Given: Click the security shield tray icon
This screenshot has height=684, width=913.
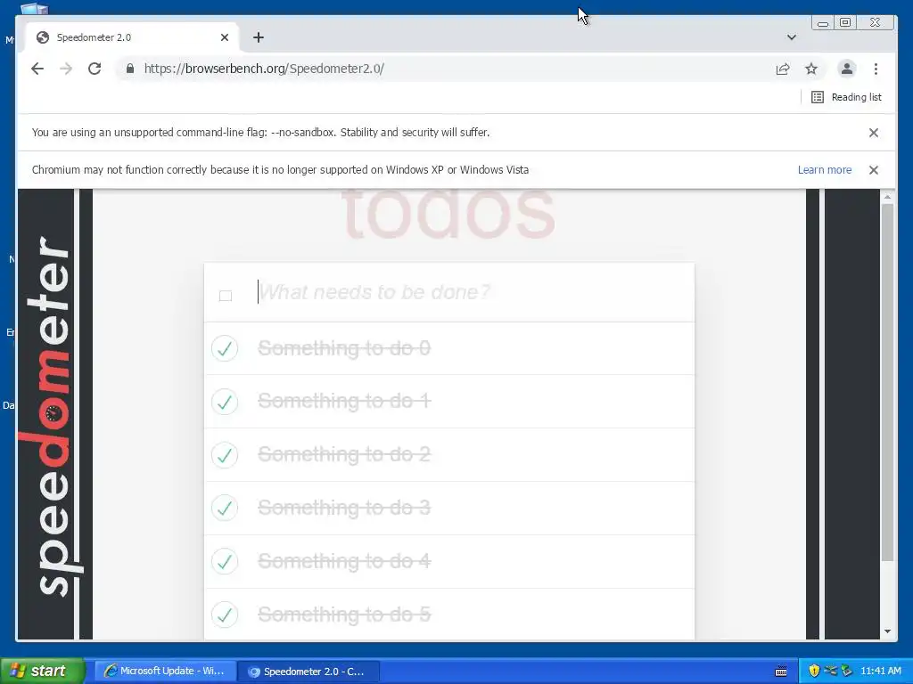Looking at the screenshot, I should (x=814, y=671).
